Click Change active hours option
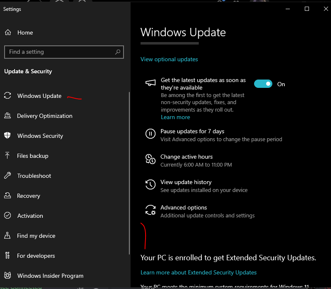 point(186,157)
